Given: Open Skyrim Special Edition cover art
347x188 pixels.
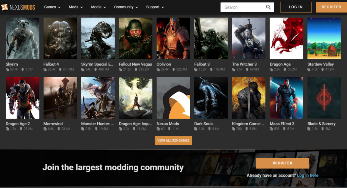Looking at the screenshot, I should pyautogui.click(x=98, y=38).
